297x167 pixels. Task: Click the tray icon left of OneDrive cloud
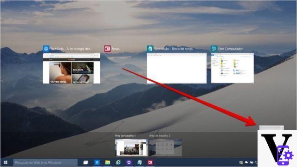[241, 162]
